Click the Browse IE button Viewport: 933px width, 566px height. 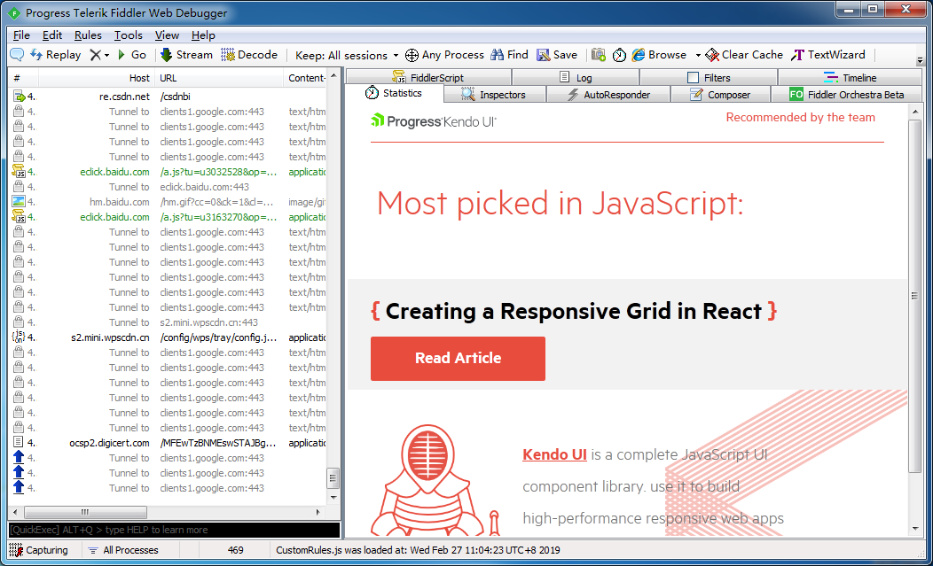click(x=659, y=55)
